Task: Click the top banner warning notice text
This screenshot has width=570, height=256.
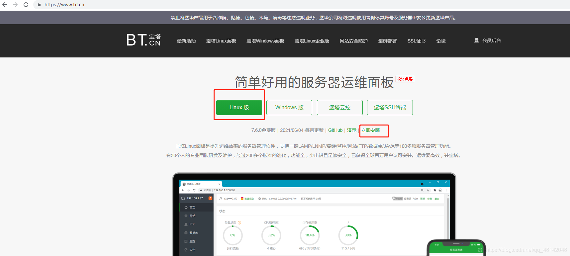Action: pyautogui.click(x=314, y=18)
